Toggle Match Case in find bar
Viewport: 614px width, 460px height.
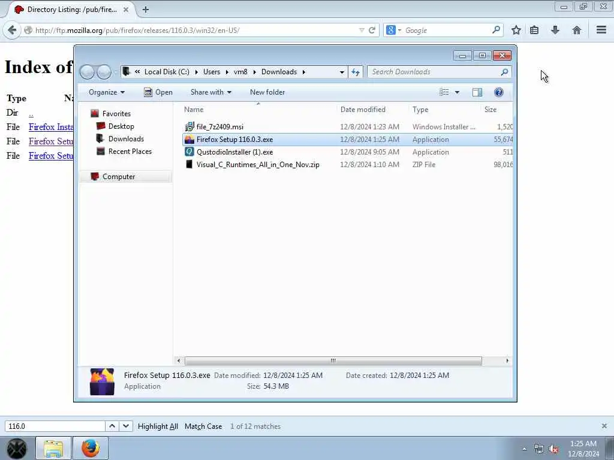(203, 426)
